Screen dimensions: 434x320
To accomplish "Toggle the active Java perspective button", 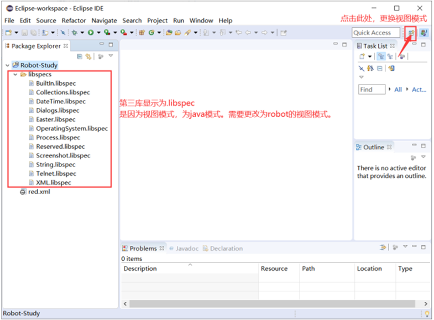I will [x=423, y=33].
